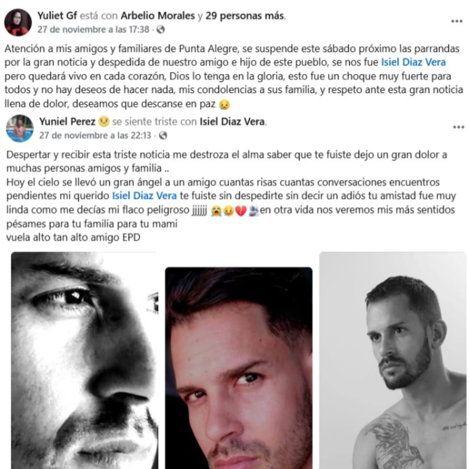The image size is (469, 469).
Task: Open options menu for Yuniel Perez's post
Action: (458, 127)
